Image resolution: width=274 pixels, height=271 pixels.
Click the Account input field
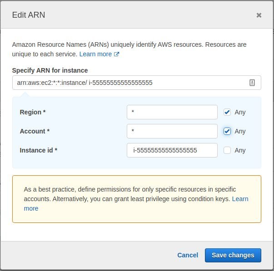tap(172, 131)
